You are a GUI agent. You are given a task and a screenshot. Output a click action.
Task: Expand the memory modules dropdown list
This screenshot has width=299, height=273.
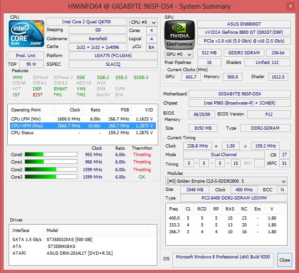(x=227, y=181)
